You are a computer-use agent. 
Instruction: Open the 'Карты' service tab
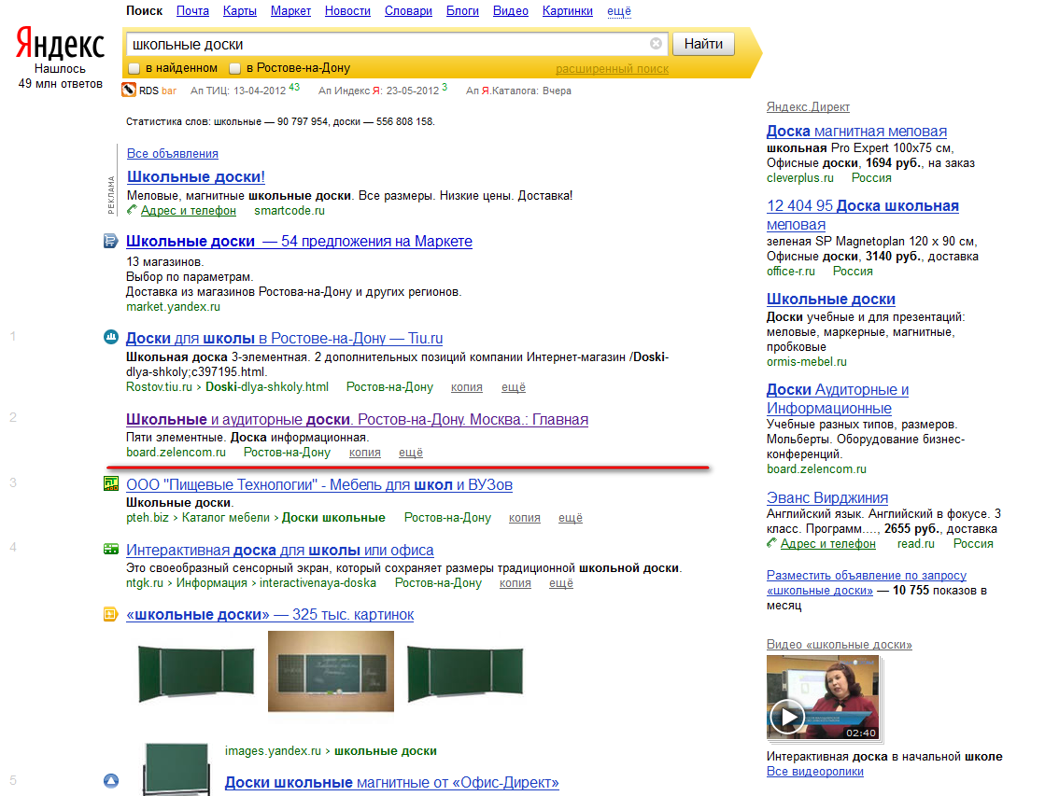pos(240,10)
